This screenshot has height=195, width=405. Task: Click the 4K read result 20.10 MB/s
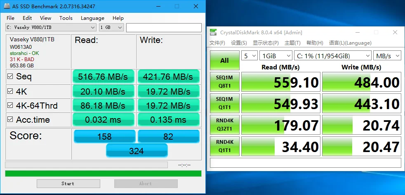[104, 91]
